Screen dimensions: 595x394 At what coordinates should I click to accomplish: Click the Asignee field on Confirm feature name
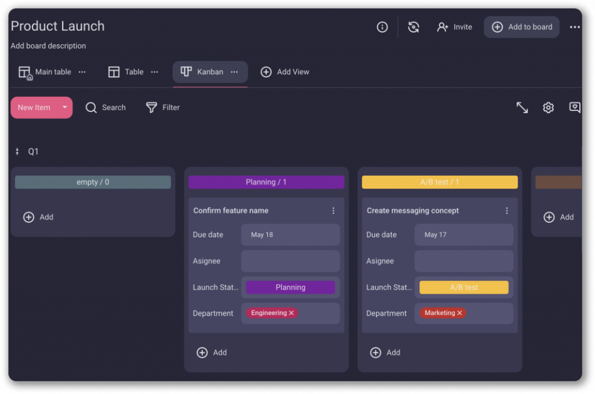290,261
